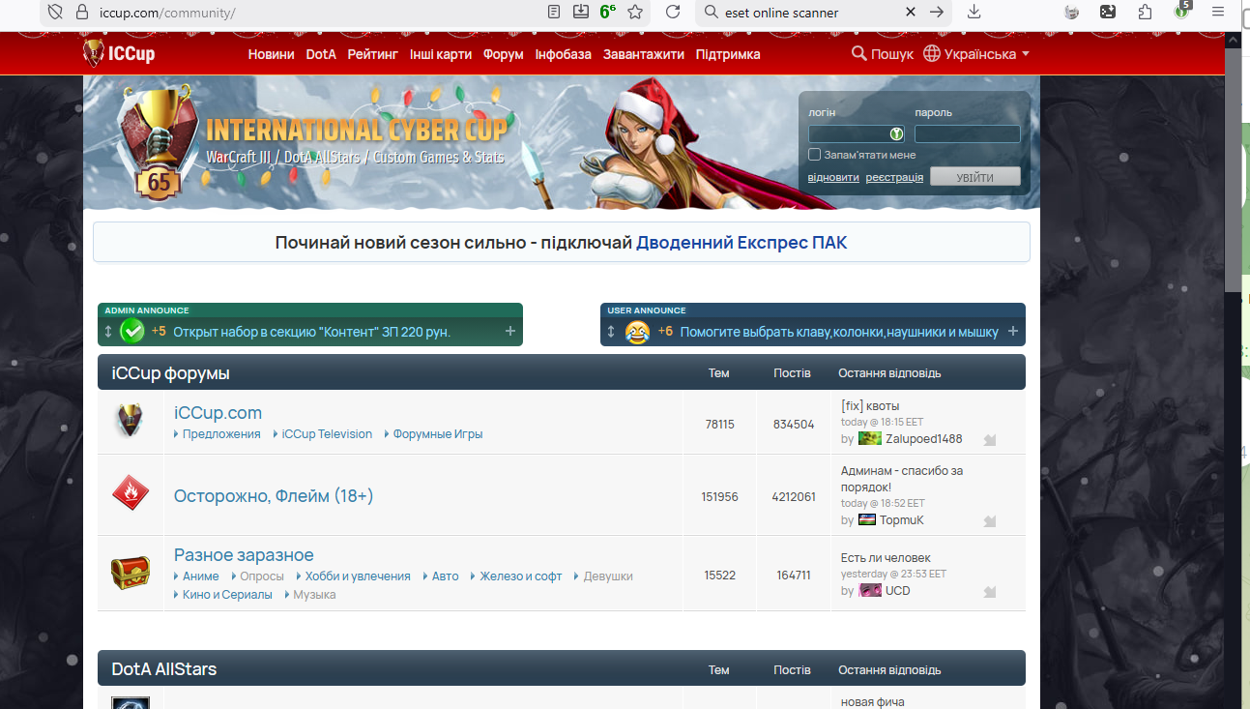Open Завантажити in the top menu
Screen dimensions: 1250x709
pyautogui.click(x=644, y=54)
